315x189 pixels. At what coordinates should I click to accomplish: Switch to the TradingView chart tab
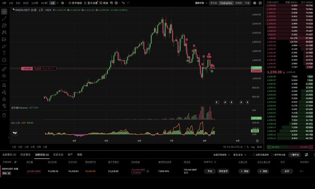226,3
